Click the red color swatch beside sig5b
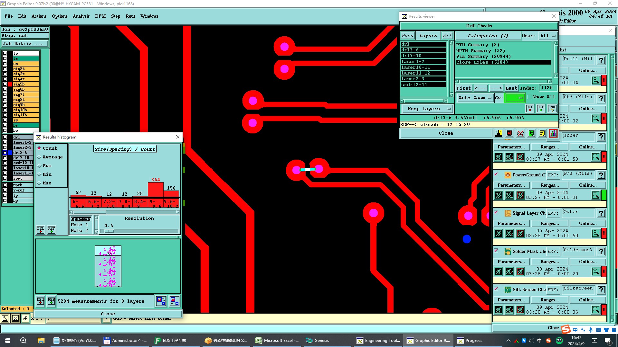 click(10, 84)
